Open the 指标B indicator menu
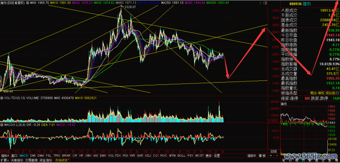The image size is (340, 163). point(252,156)
